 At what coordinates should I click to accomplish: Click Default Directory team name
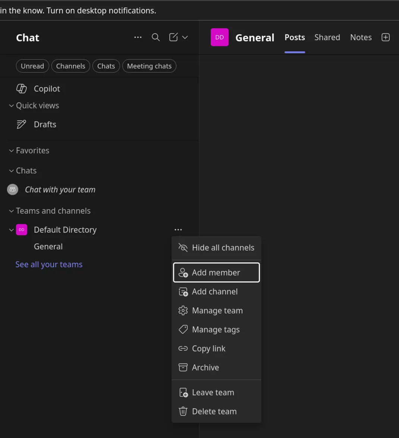tap(65, 230)
